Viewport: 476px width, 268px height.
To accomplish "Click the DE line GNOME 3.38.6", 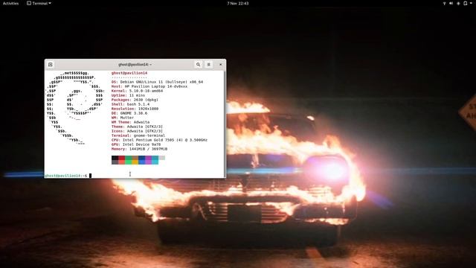I will 129,113.
